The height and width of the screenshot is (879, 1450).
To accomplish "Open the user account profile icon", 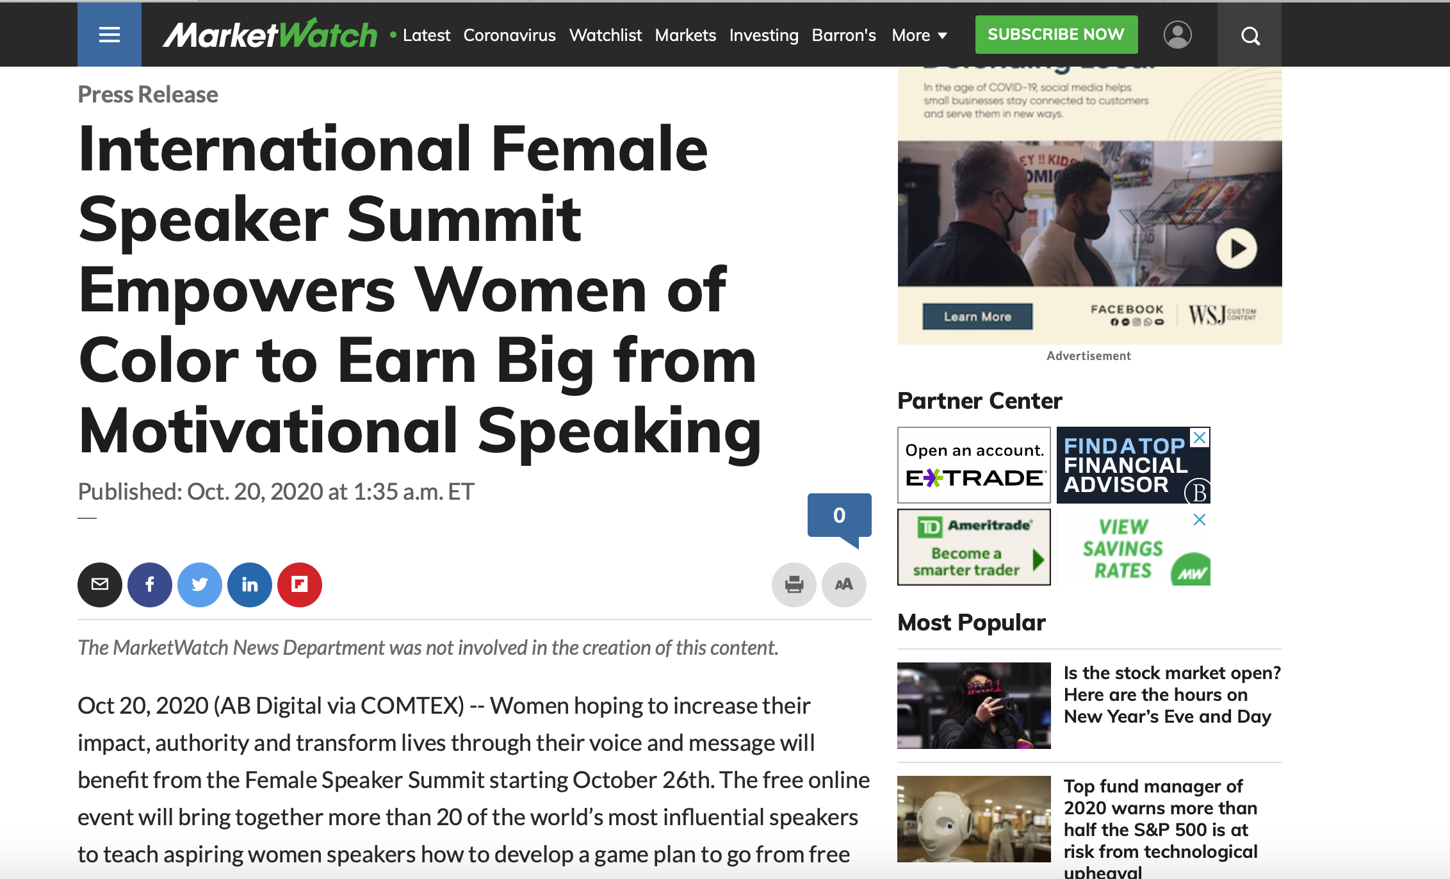I will [x=1177, y=35].
